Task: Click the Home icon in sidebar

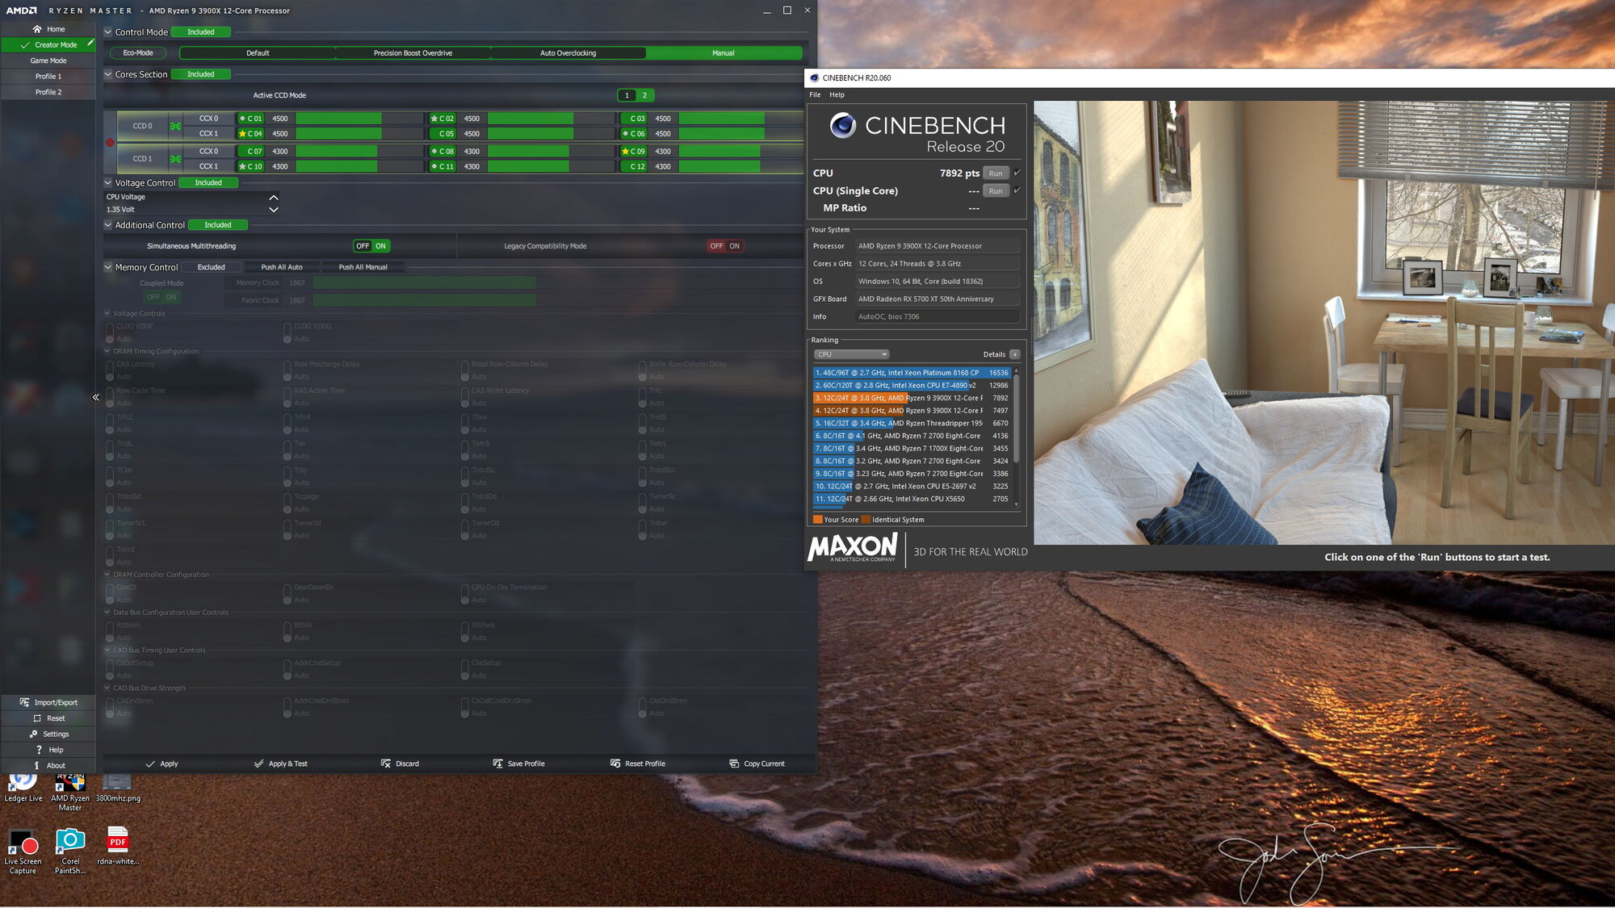Action: [37, 29]
